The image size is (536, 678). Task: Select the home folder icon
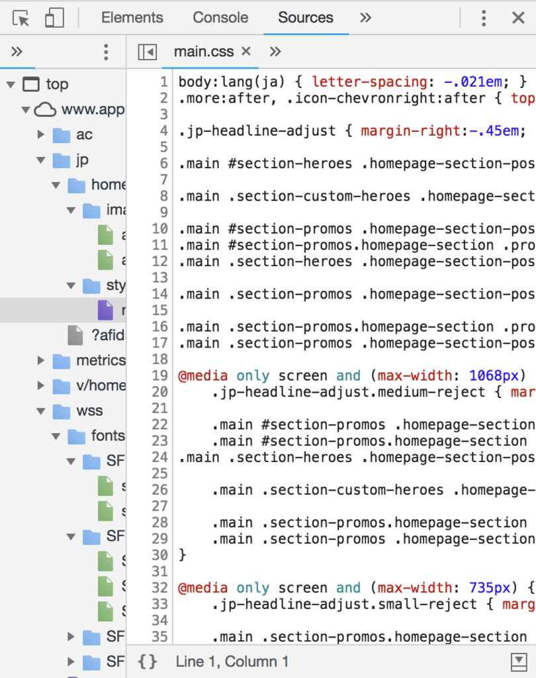point(77,185)
